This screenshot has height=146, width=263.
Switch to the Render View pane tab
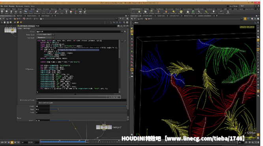pos(161,16)
